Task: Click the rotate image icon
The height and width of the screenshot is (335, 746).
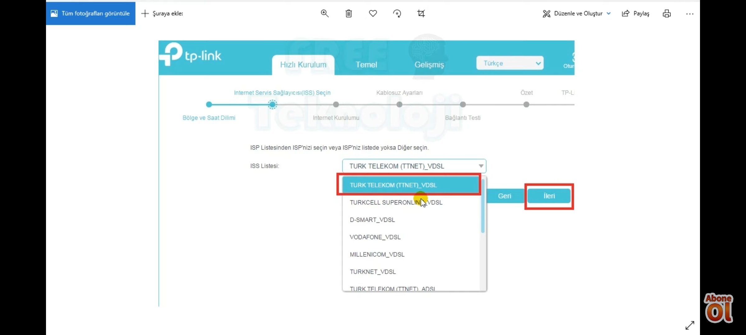Action: click(x=397, y=13)
